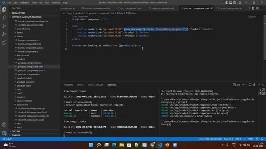The width and height of the screenshot is (266, 149).
Task: Open Source Control view in activity bar
Action: (4, 26)
